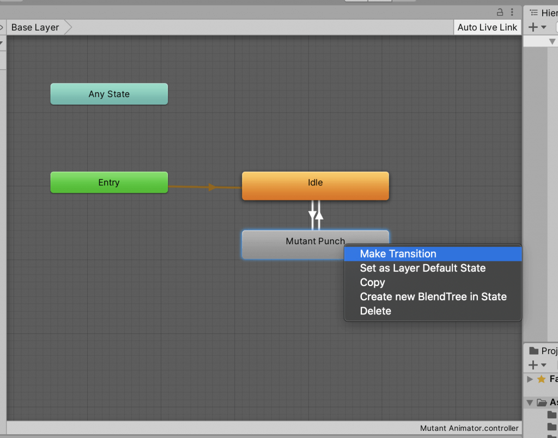Click the open Assets folder icon
The width and height of the screenshot is (558, 438).
[x=542, y=403]
